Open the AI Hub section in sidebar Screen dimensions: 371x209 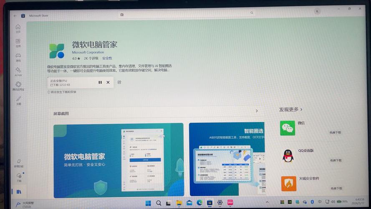pos(18,72)
